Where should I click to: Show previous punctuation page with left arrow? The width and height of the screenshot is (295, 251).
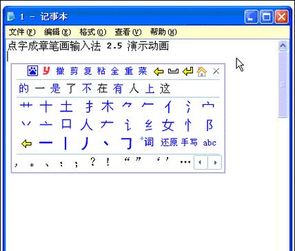click(x=201, y=163)
